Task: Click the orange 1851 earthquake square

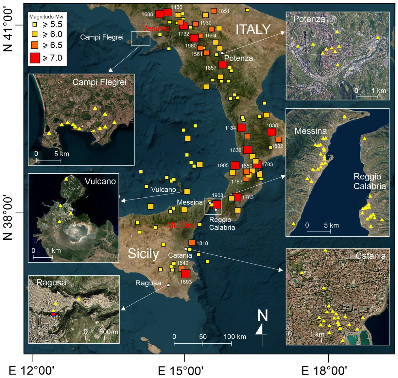Action: (x=214, y=11)
